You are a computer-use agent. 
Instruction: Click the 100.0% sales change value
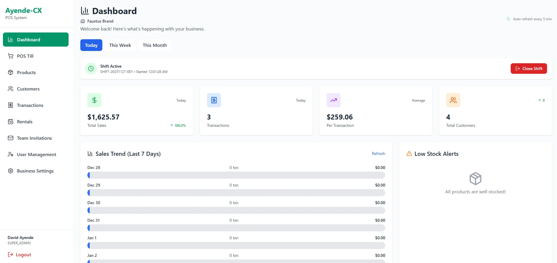tap(180, 125)
